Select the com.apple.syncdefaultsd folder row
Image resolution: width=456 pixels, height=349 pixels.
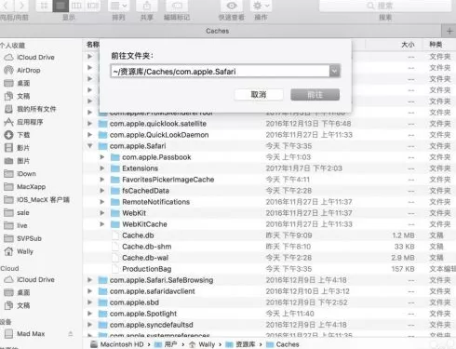(x=269, y=325)
